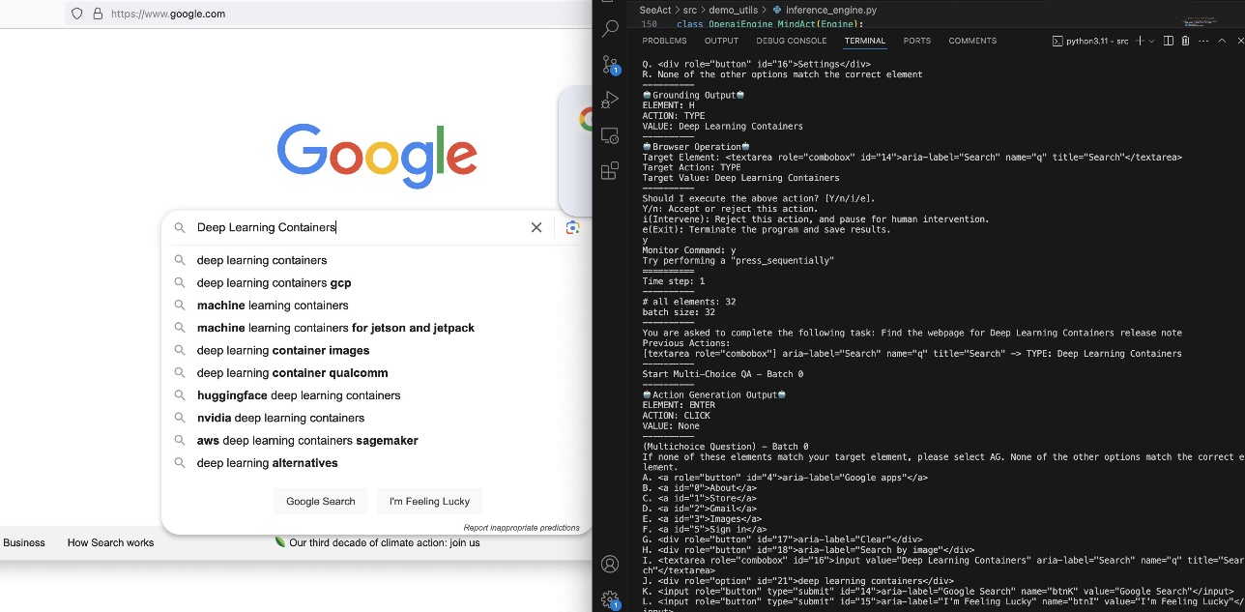Click demo_utils breadcrumb in editor
The image size is (1245, 612).
[734, 10]
